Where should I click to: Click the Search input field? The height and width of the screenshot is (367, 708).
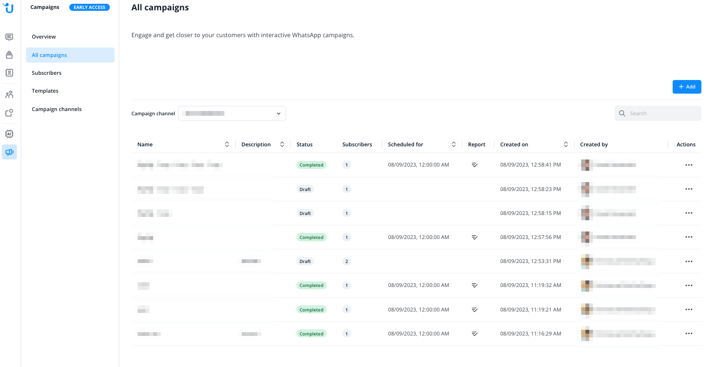coord(662,113)
